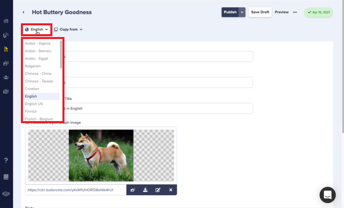
Task: Open the layers stack icon in sidebar
Action: coord(6,194)
